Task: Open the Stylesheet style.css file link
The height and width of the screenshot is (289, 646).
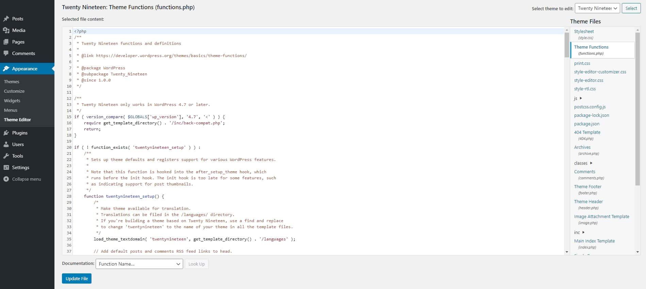Action: [584, 31]
